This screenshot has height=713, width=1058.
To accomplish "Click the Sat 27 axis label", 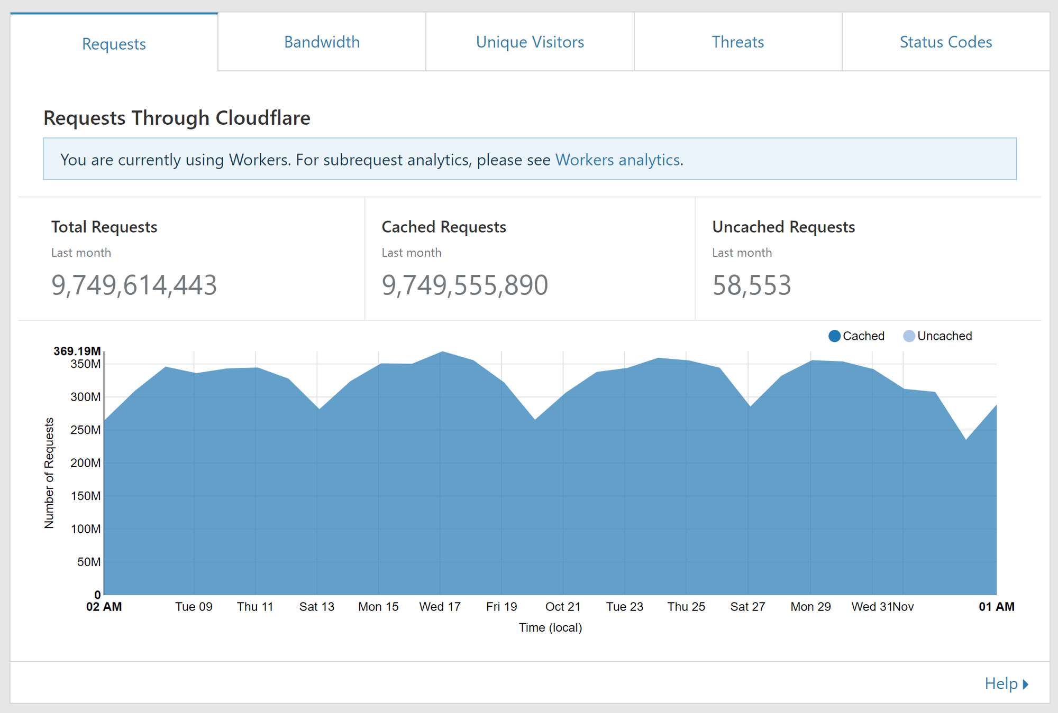I will click(747, 607).
